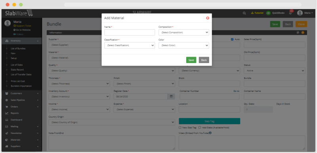Open the Support Ticket link
This screenshot has height=153, width=317.
22,26
